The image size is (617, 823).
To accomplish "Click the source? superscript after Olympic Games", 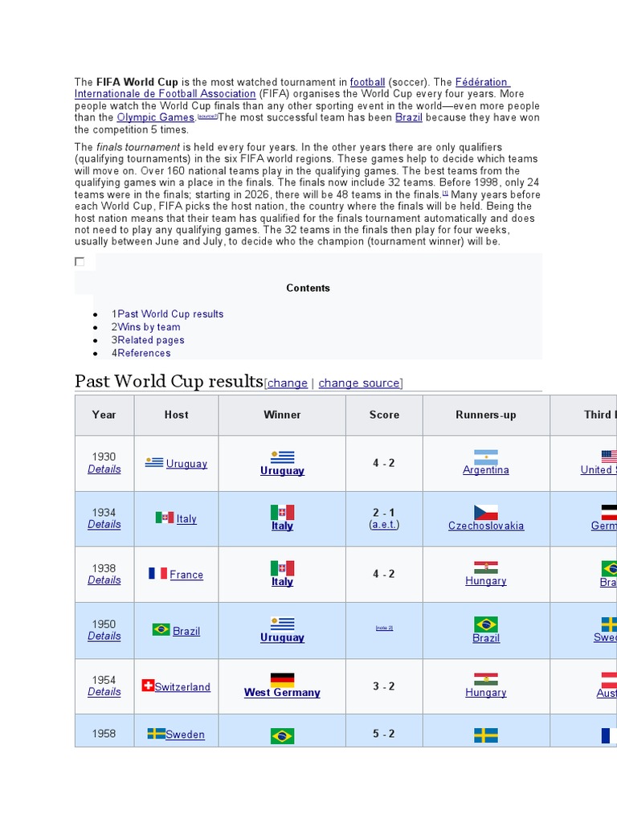I will tap(208, 117).
